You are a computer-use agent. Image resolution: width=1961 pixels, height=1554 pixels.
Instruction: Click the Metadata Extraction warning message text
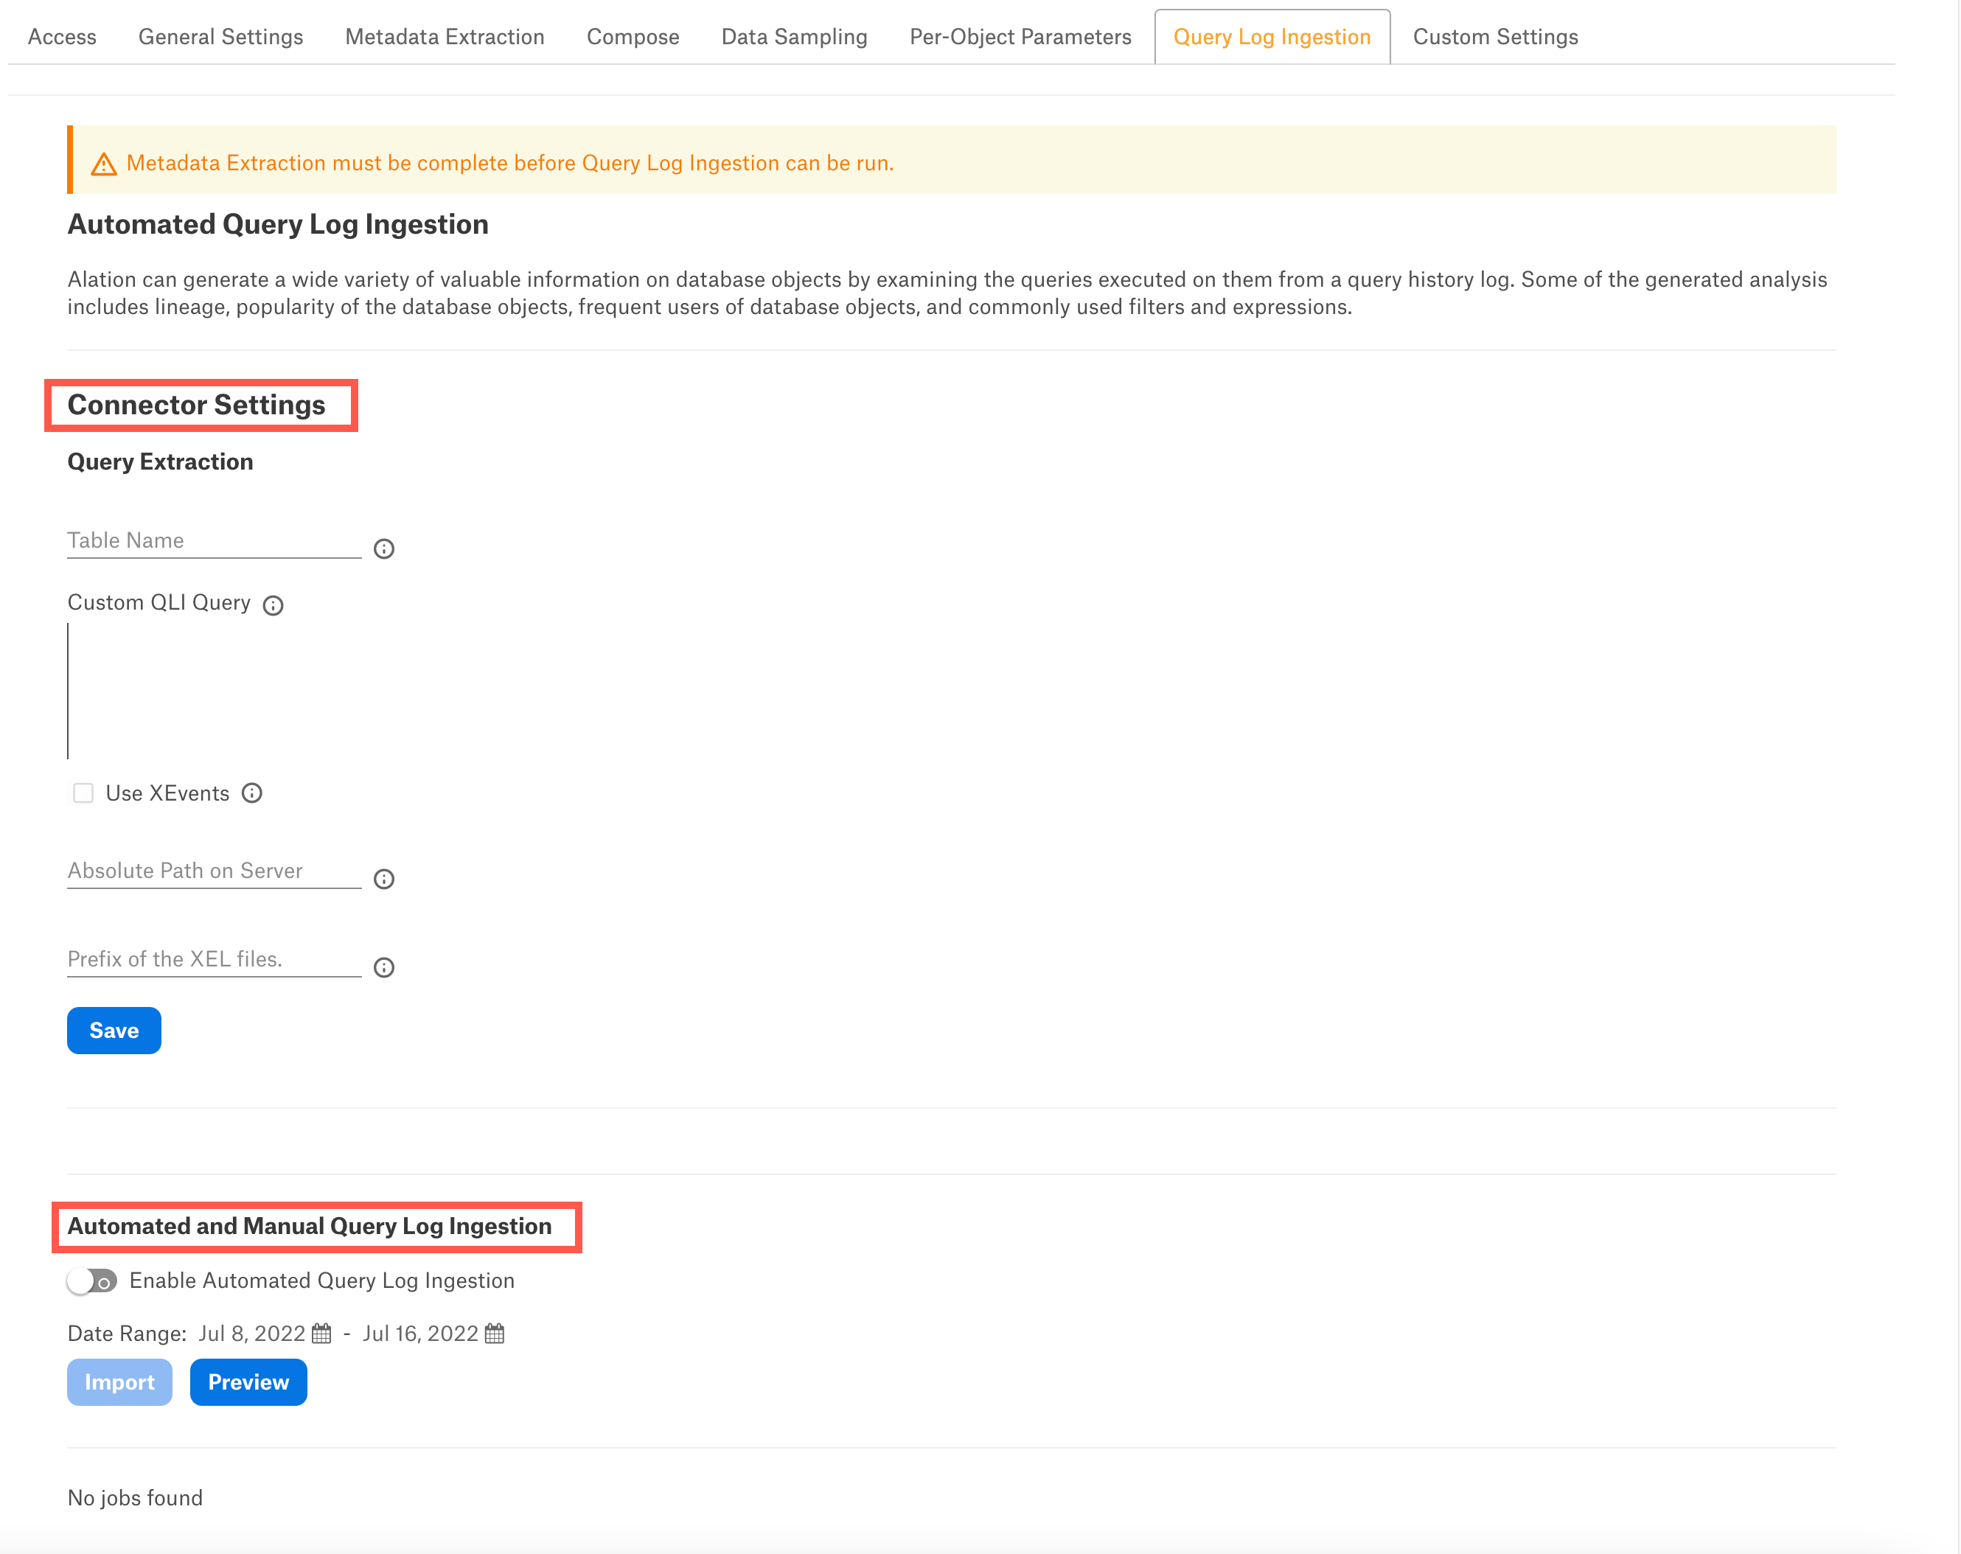point(510,163)
